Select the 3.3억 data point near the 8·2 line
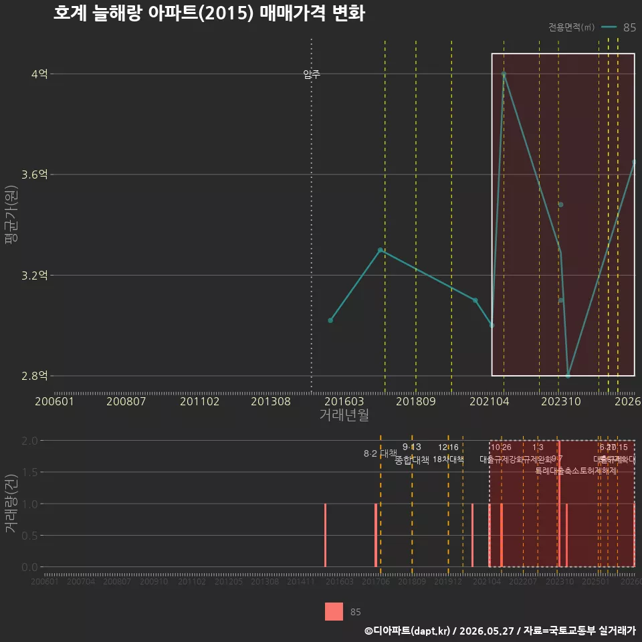This screenshot has width=642, height=642. click(381, 250)
